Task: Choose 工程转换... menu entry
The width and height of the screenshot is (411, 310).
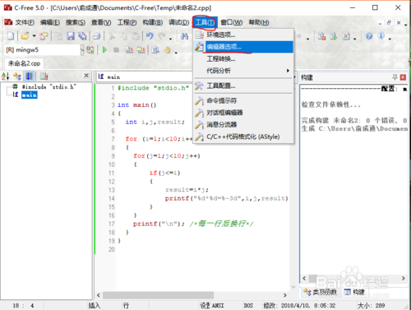Action: click(243, 58)
